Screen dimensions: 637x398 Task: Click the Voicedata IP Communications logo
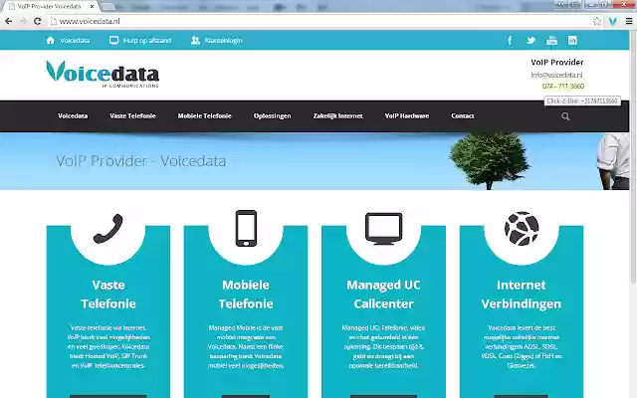click(103, 74)
